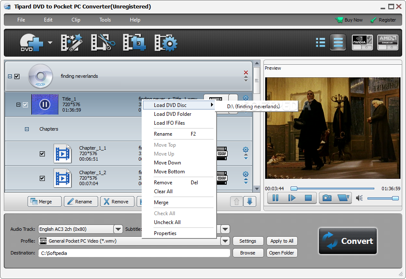
Task: Click the Convert button
Action: tap(348, 241)
